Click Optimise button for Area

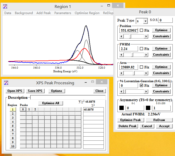click(x=161, y=67)
